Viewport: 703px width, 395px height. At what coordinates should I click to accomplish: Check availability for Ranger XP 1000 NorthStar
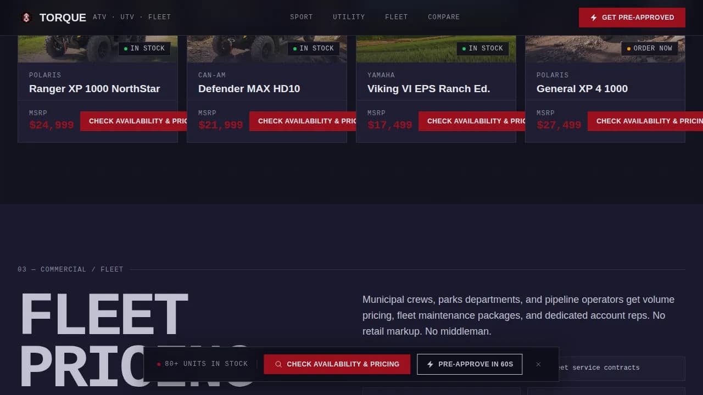tap(134, 121)
